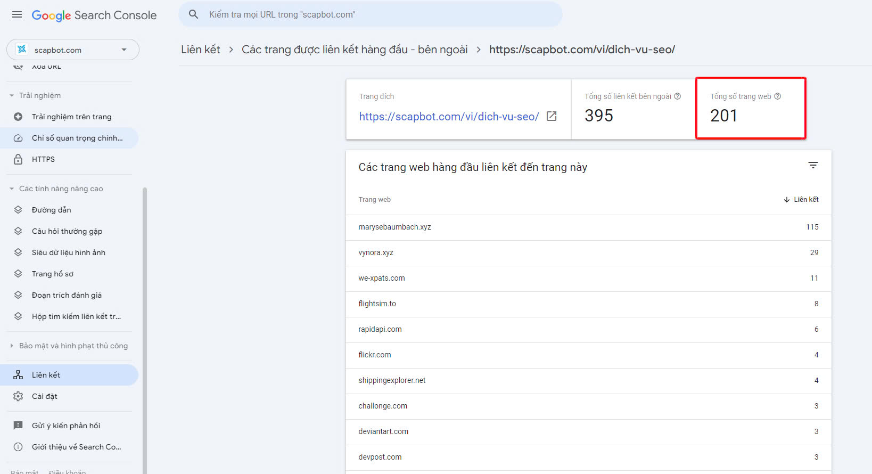The height and width of the screenshot is (474, 872).
Task: Open the scapbot.com/vi/dich-vu-seo/ target link
Action: pos(449,116)
